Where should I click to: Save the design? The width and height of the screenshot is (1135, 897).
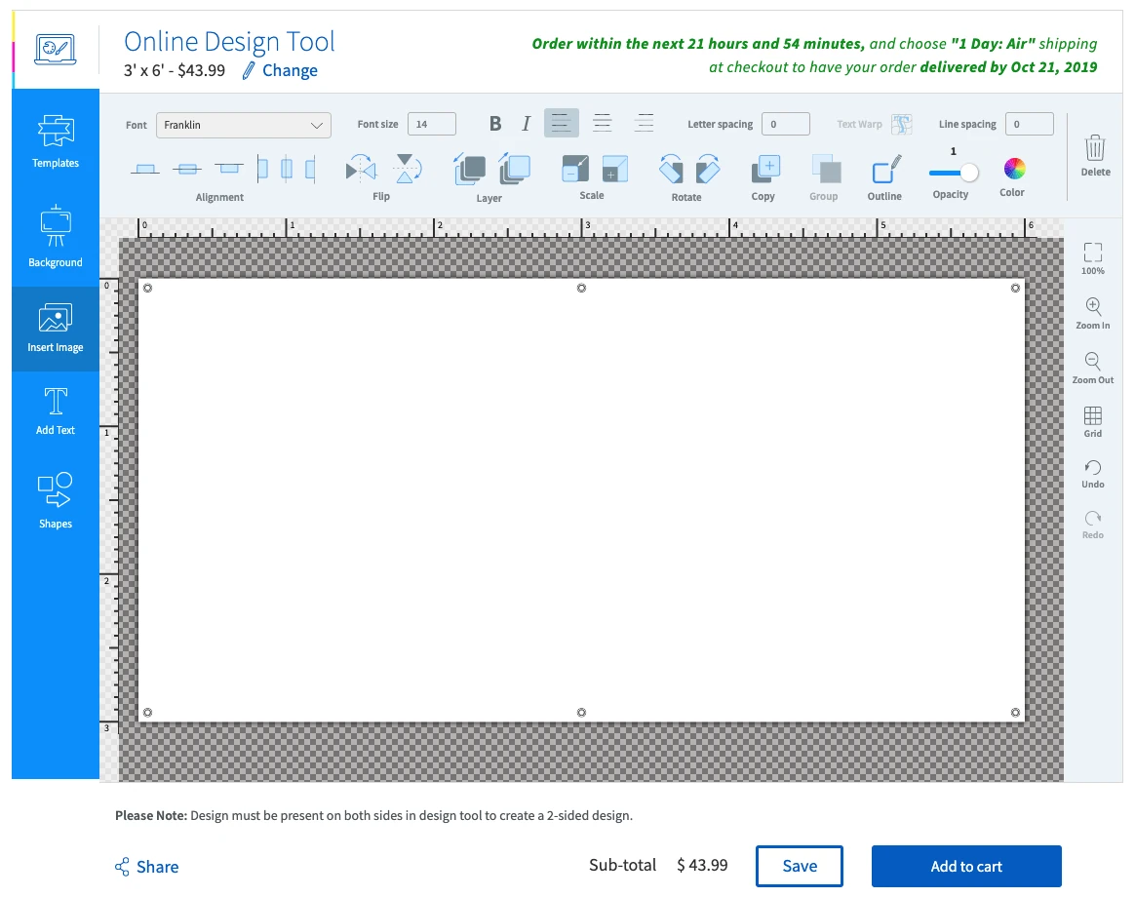coord(800,866)
